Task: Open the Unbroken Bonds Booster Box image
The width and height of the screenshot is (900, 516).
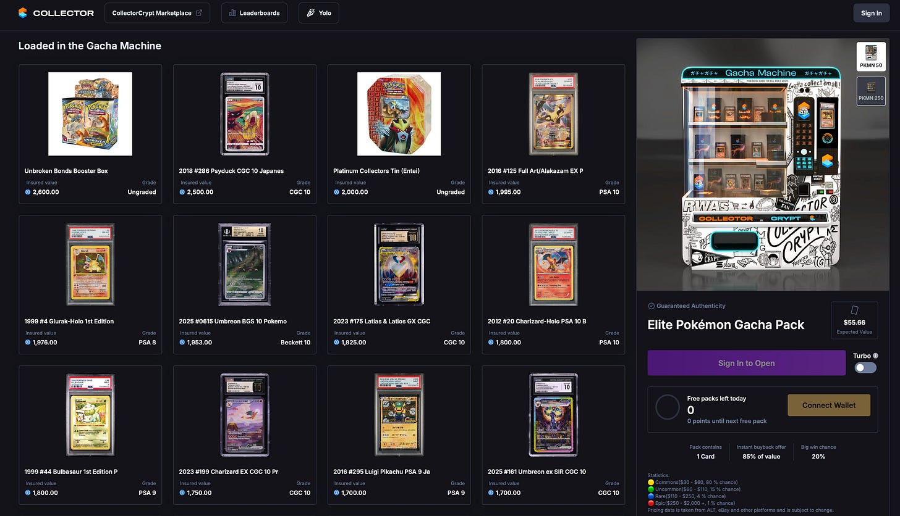Action: pos(90,114)
